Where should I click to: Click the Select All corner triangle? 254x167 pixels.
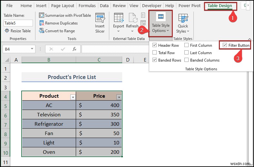tap(7, 60)
